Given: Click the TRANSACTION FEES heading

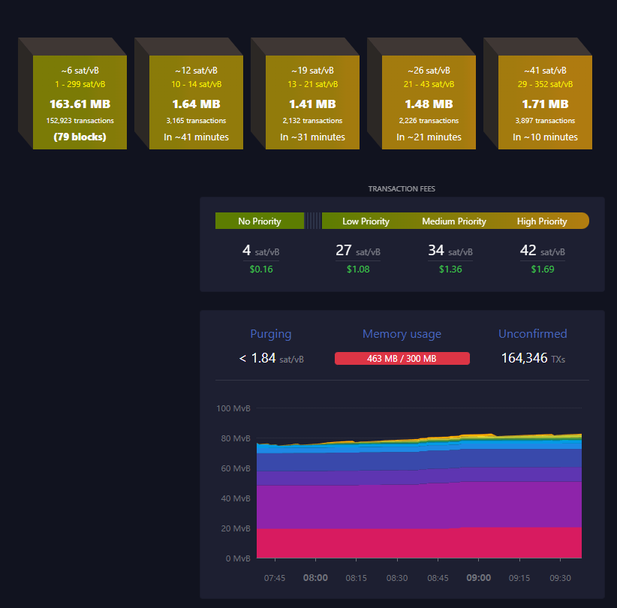Looking at the screenshot, I should [x=402, y=188].
